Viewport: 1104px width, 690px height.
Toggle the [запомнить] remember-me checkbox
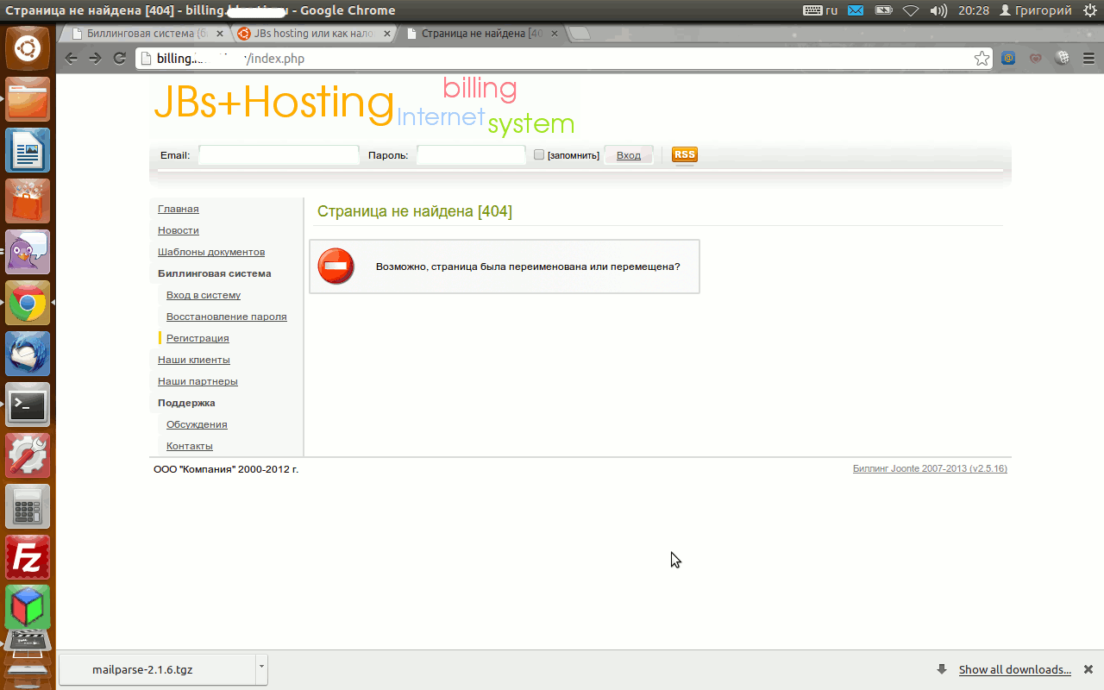click(x=539, y=154)
